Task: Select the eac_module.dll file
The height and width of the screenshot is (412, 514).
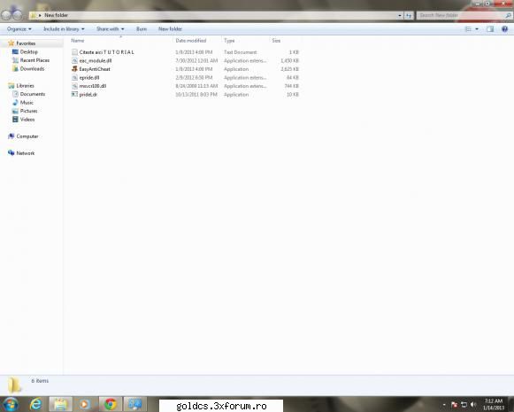Action: click(x=96, y=61)
